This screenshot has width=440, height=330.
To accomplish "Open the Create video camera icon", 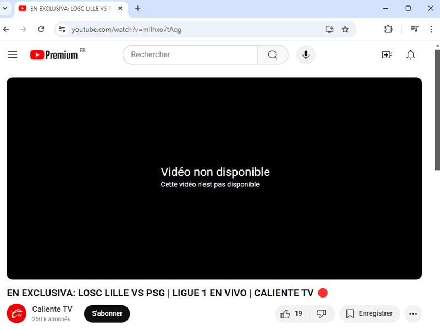I will (x=387, y=54).
